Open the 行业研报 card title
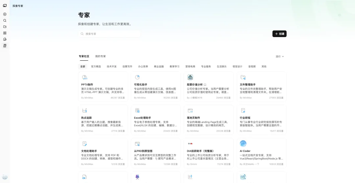 pos(245,118)
